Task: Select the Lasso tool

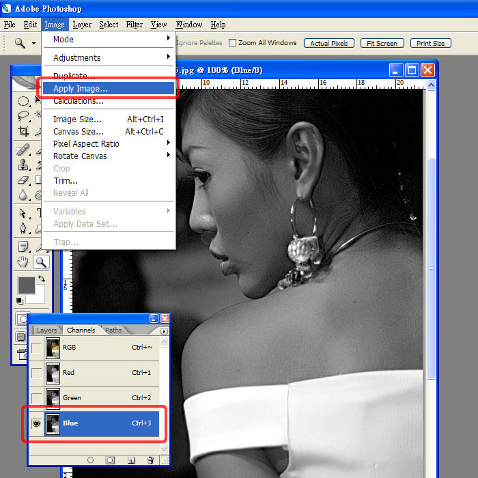Action: tap(23, 115)
